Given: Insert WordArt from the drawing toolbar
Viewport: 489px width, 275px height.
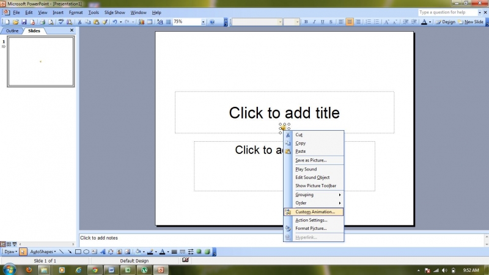Looking at the screenshot, I should (x=103, y=252).
